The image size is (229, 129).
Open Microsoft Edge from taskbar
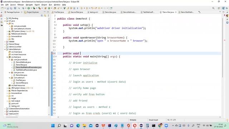(78, 125)
